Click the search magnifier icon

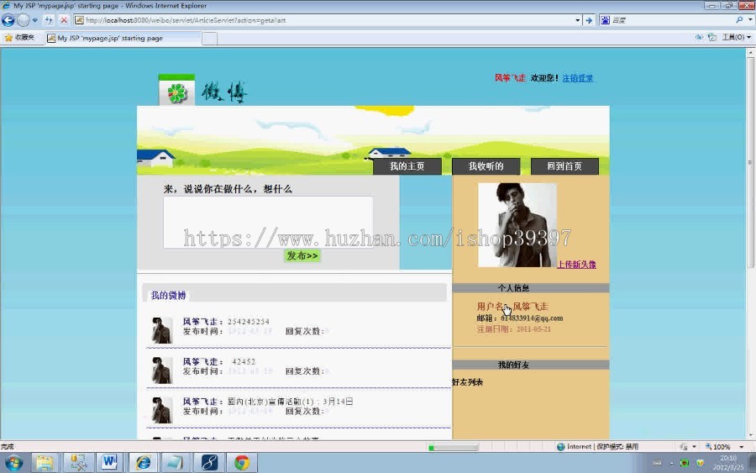[739, 20]
